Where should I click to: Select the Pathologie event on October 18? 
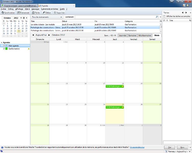(115, 86)
